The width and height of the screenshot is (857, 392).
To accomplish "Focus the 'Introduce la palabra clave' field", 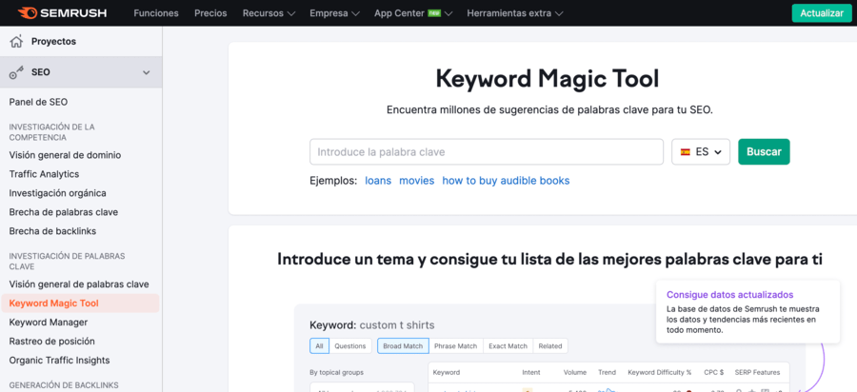I will pyautogui.click(x=487, y=152).
